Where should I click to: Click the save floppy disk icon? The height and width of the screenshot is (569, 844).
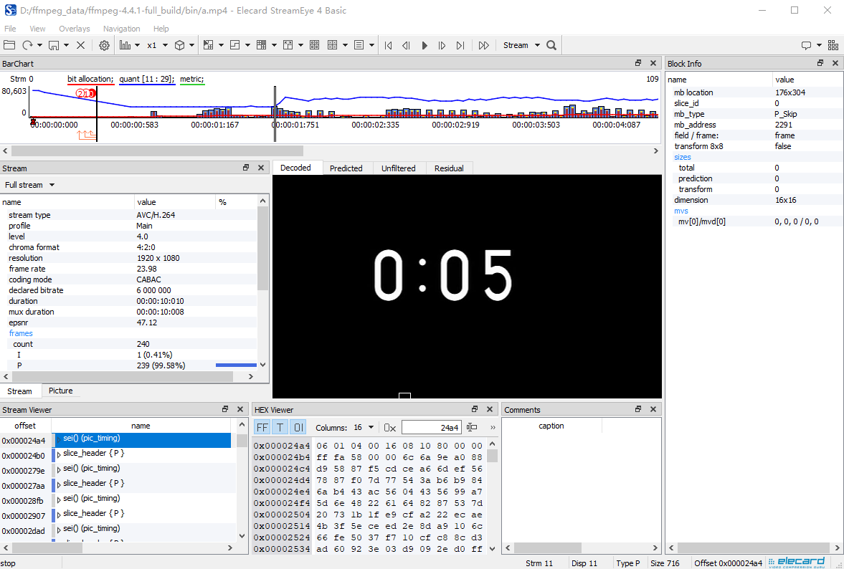[x=54, y=45]
